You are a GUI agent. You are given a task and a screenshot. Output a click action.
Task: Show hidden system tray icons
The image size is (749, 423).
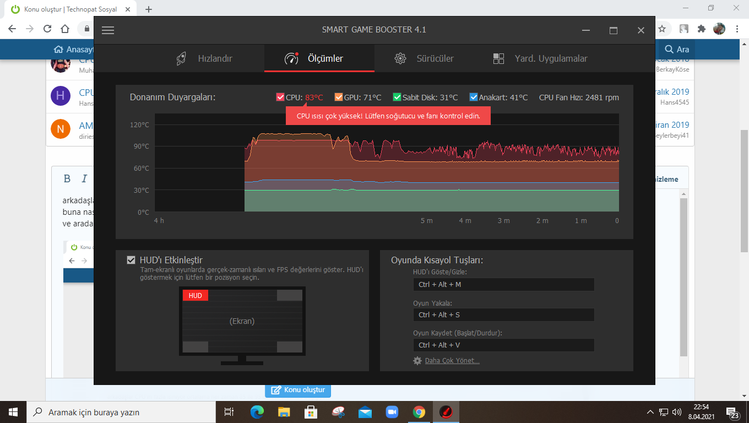(x=650, y=412)
